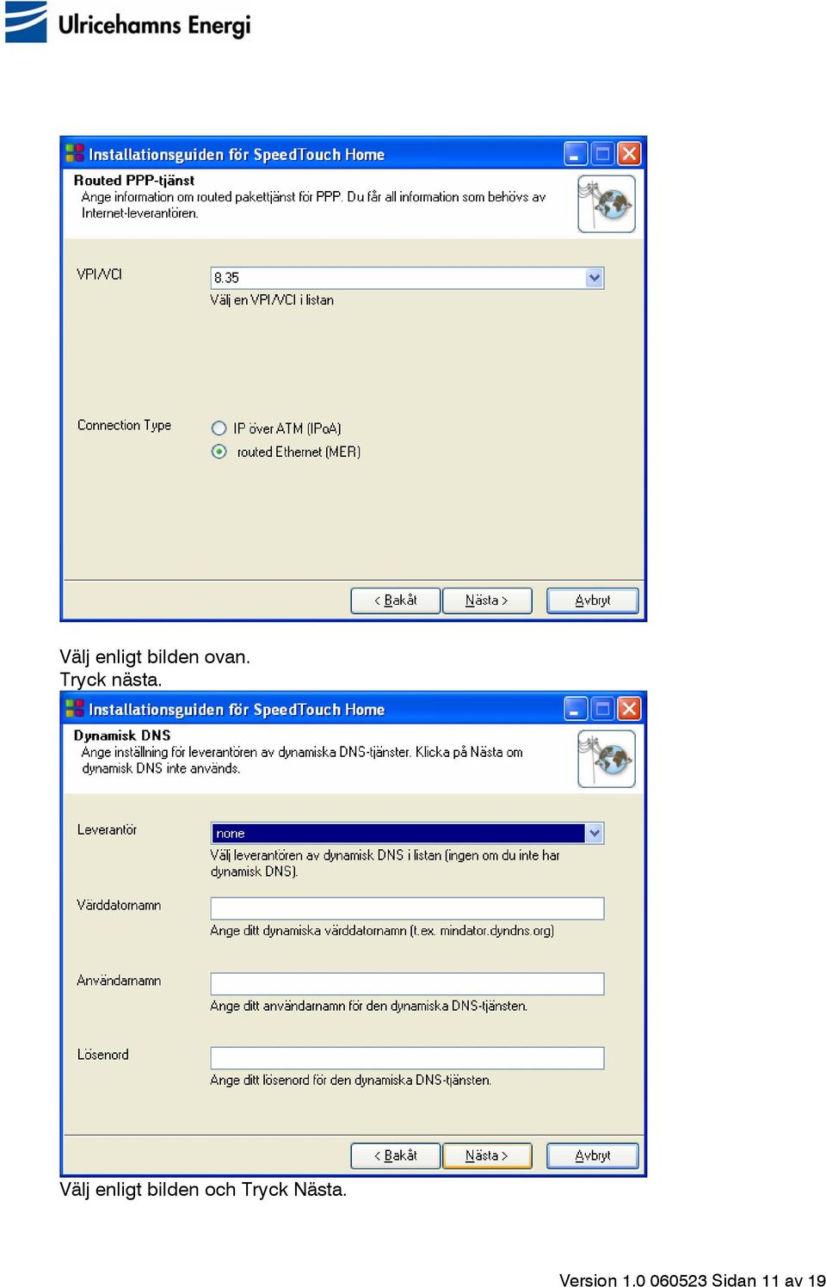The height and width of the screenshot is (1287, 826).
Task: Click the Lösenord input field
Action: point(407,1058)
